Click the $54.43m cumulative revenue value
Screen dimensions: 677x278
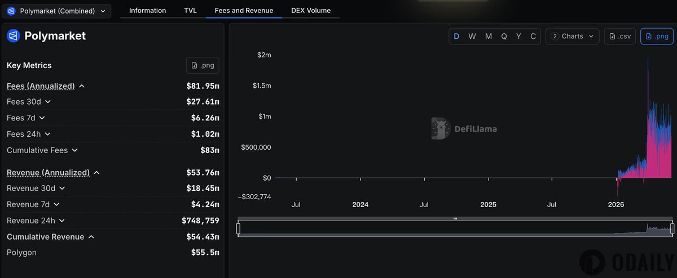coord(203,237)
